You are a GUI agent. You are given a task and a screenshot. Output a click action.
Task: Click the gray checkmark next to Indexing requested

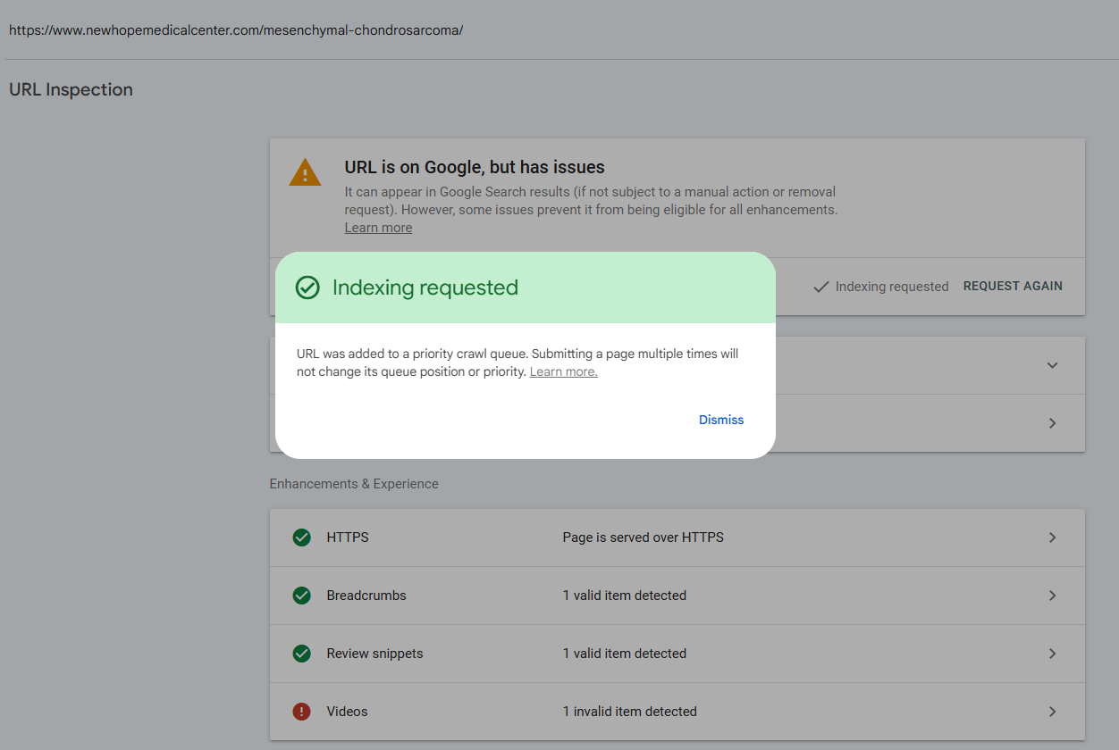tap(820, 287)
